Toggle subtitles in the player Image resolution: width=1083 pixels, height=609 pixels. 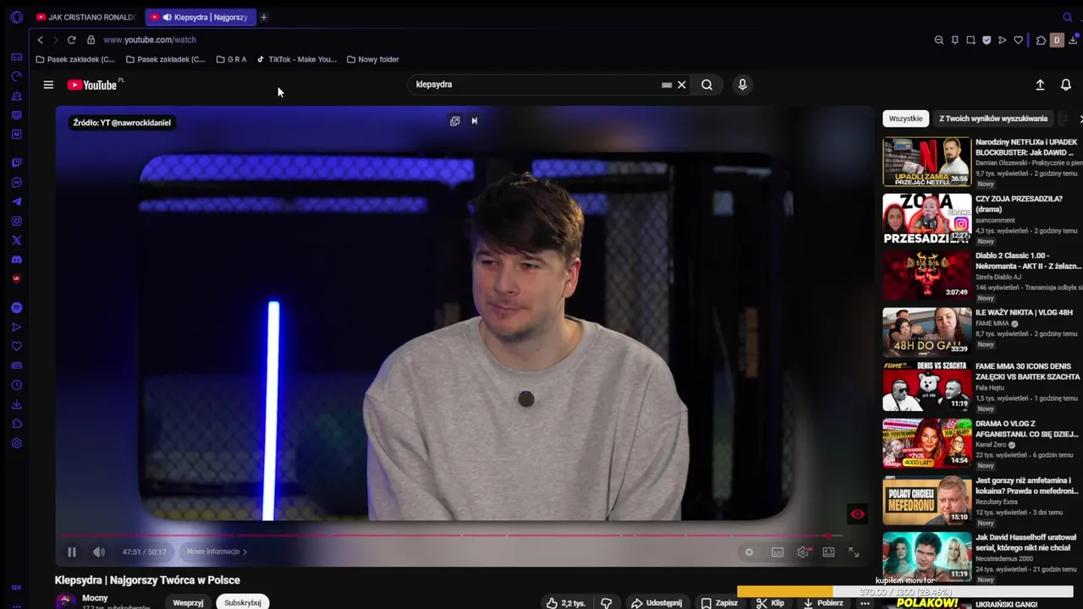click(778, 552)
